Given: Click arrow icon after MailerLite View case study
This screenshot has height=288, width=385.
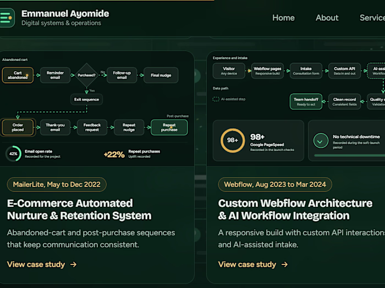Looking at the screenshot, I should 73,264.
